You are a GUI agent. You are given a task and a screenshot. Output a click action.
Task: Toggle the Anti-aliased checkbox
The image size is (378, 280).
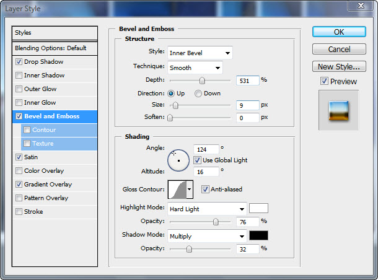[x=205, y=190]
